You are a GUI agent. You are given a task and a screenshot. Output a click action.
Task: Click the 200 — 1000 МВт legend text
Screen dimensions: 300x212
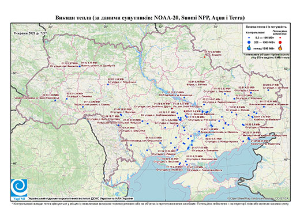pyautogui.click(x=265, y=42)
